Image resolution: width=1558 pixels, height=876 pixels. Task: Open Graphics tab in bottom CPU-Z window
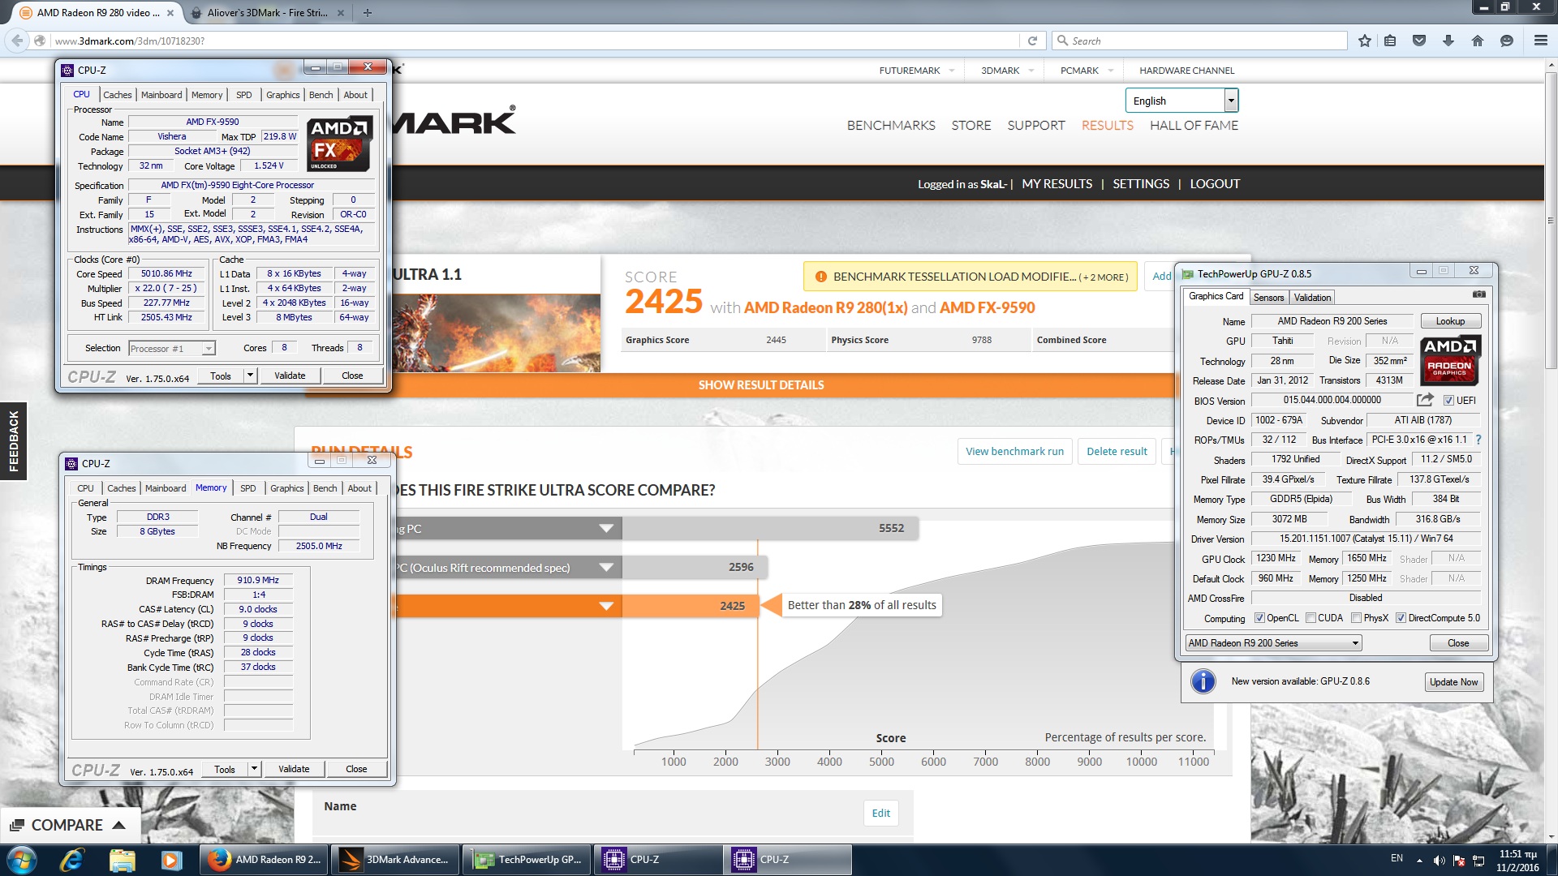click(x=287, y=488)
